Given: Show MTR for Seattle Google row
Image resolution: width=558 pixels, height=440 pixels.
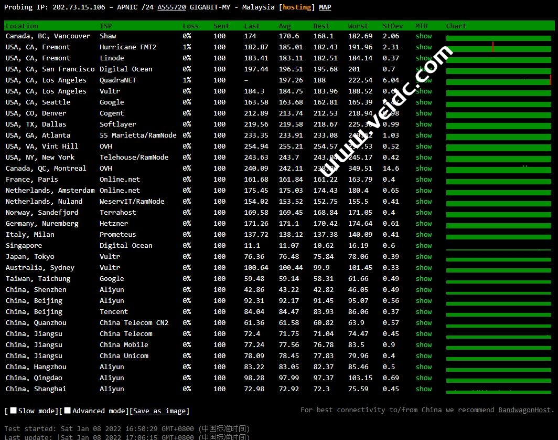Looking at the screenshot, I should (424, 102).
